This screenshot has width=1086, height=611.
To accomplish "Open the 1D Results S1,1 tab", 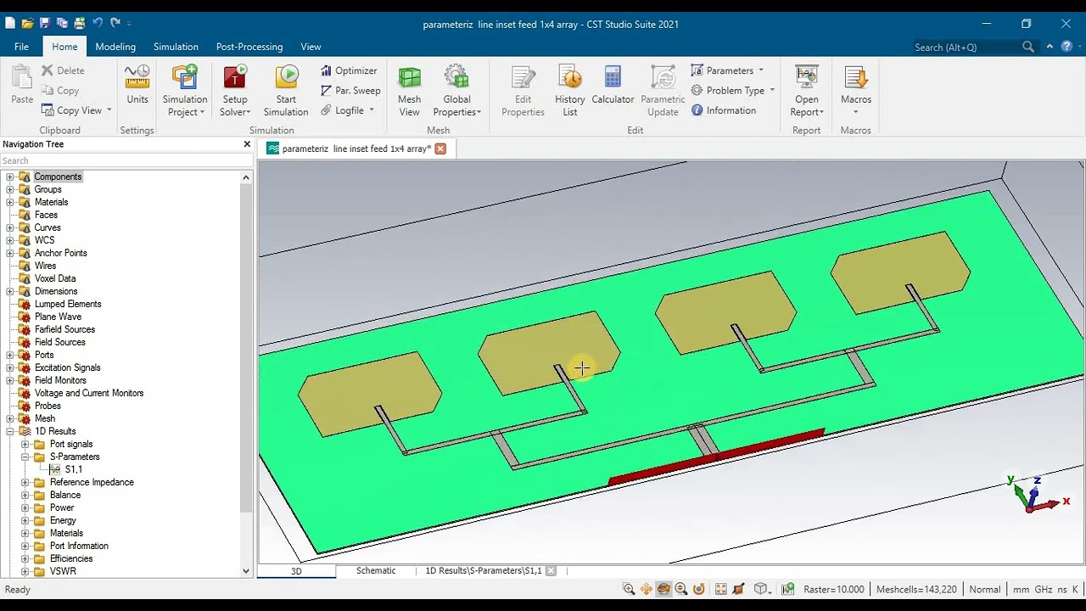I will (483, 571).
